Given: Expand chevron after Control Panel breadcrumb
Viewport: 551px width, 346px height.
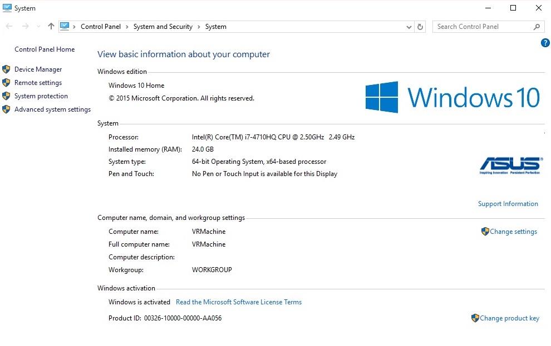Looking at the screenshot, I should click(x=127, y=27).
